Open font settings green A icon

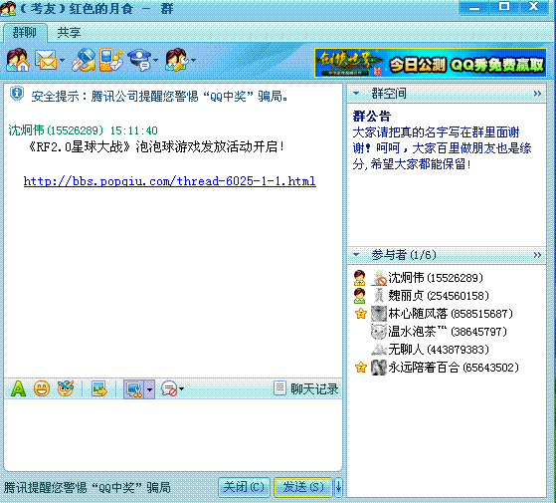coord(18,388)
